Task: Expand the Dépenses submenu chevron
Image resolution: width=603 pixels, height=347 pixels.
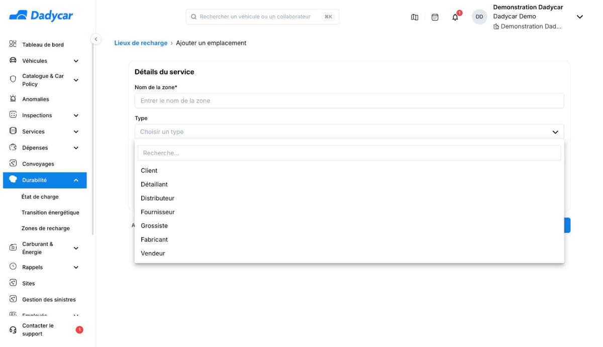Action: point(76,148)
